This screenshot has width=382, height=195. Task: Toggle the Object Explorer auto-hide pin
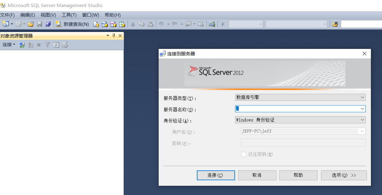click(114, 36)
